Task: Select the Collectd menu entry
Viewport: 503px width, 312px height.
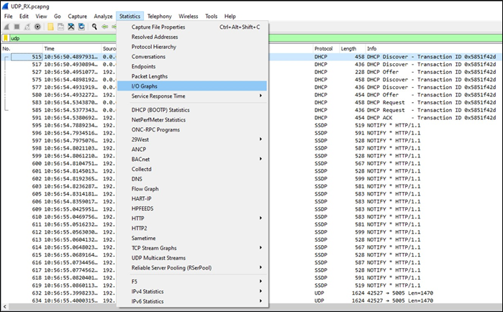Action: tap(192, 169)
